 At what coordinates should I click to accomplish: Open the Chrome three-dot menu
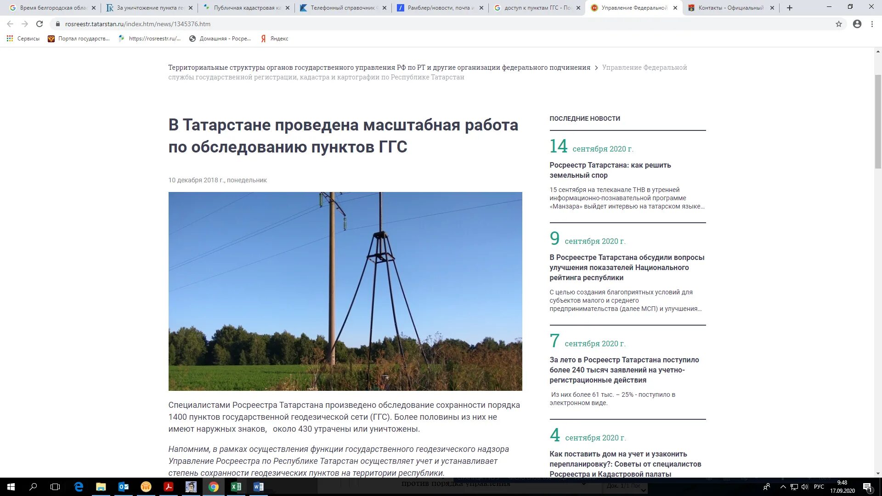pyautogui.click(x=872, y=24)
